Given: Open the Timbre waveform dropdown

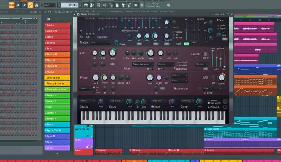Looking at the screenshot, I should click(100, 42).
